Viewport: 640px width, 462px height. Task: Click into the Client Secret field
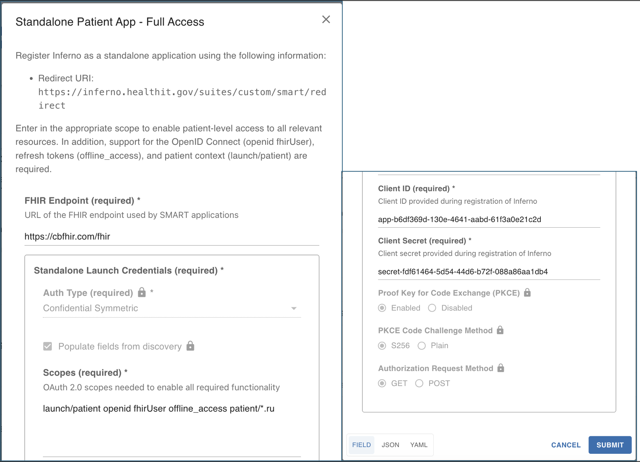(489, 272)
